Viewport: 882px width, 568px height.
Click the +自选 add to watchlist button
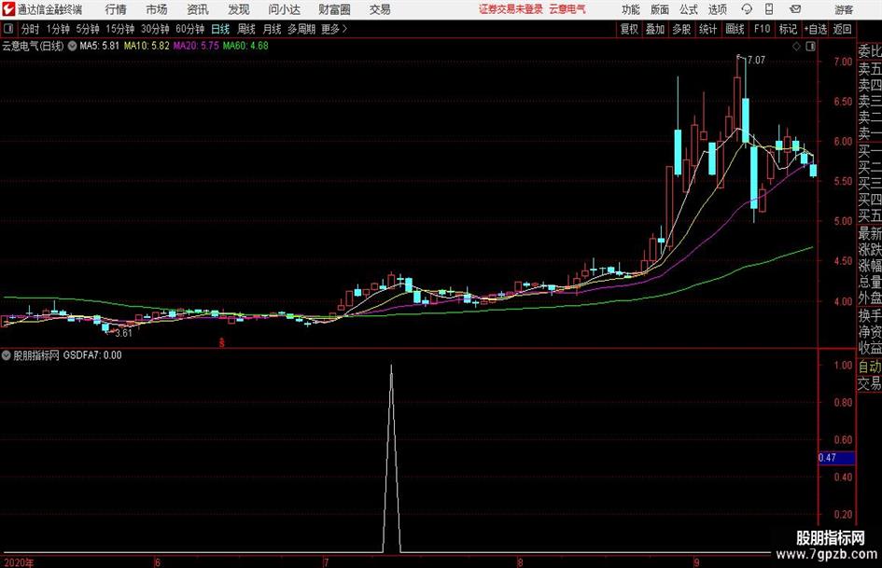tap(815, 29)
